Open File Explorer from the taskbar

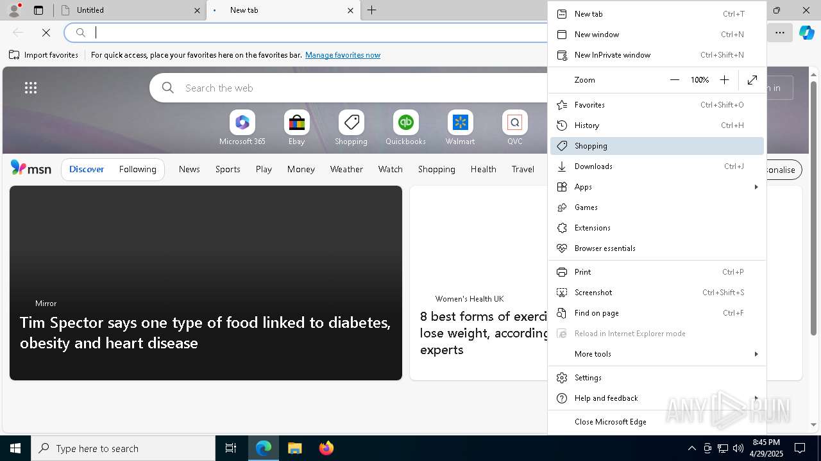click(x=294, y=448)
